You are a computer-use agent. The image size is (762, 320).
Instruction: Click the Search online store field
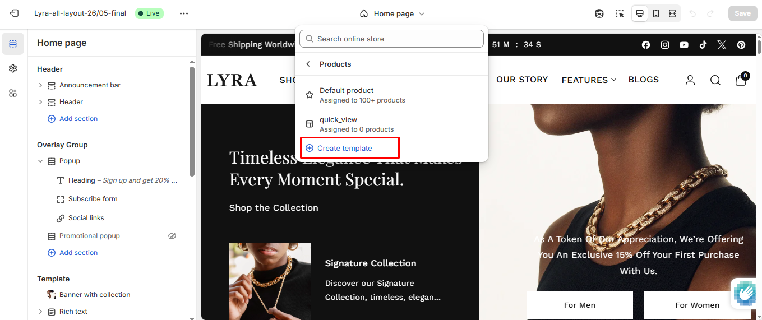(391, 39)
